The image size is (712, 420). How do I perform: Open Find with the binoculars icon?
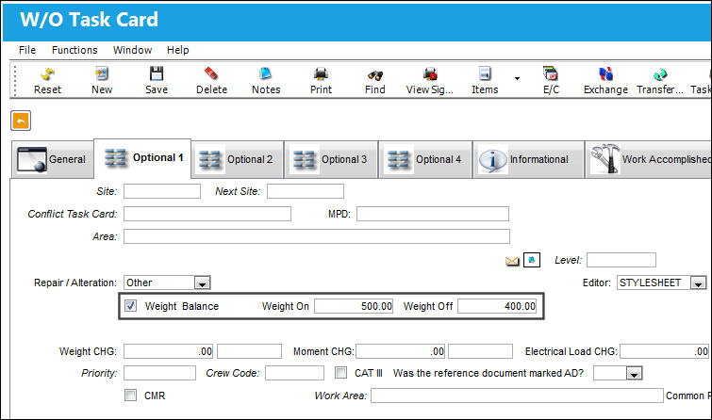[375, 74]
